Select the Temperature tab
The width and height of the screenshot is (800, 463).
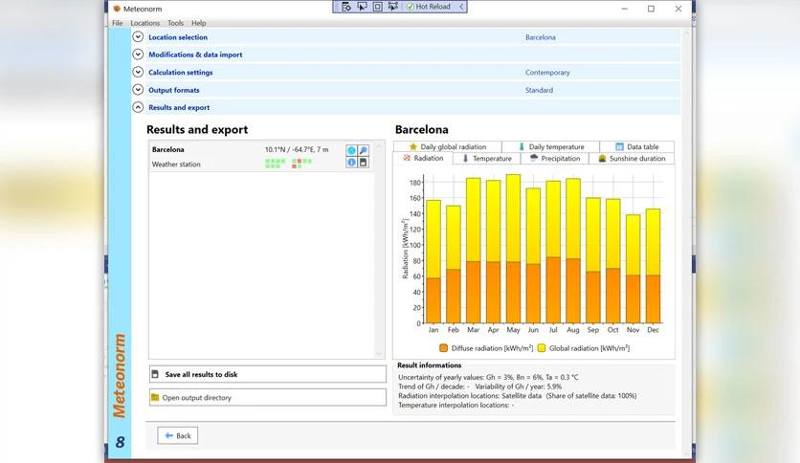point(487,159)
